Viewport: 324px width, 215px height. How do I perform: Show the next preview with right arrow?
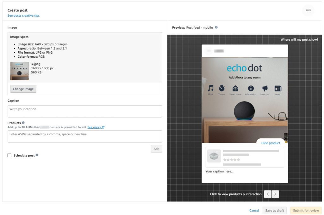point(275,194)
